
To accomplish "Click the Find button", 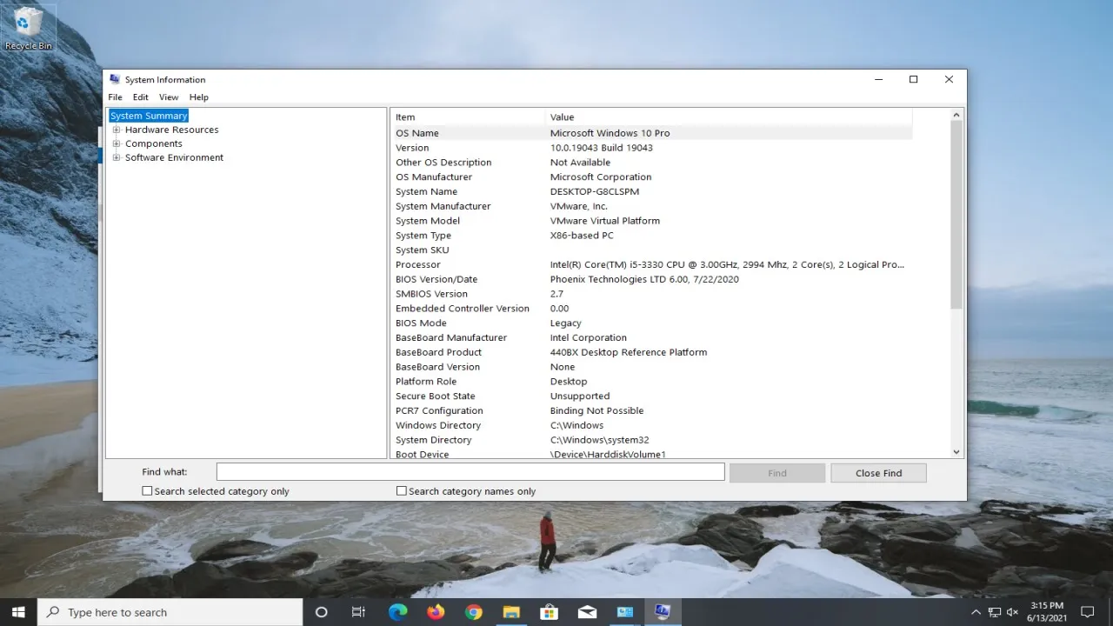I will 777,473.
